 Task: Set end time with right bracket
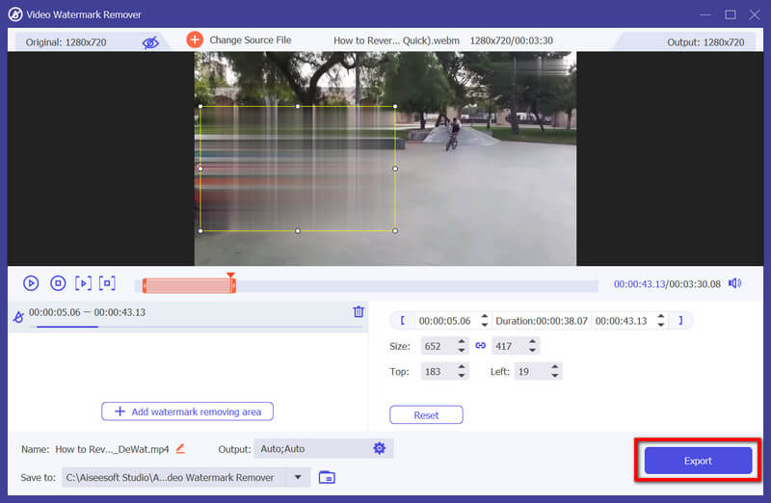point(680,321)
